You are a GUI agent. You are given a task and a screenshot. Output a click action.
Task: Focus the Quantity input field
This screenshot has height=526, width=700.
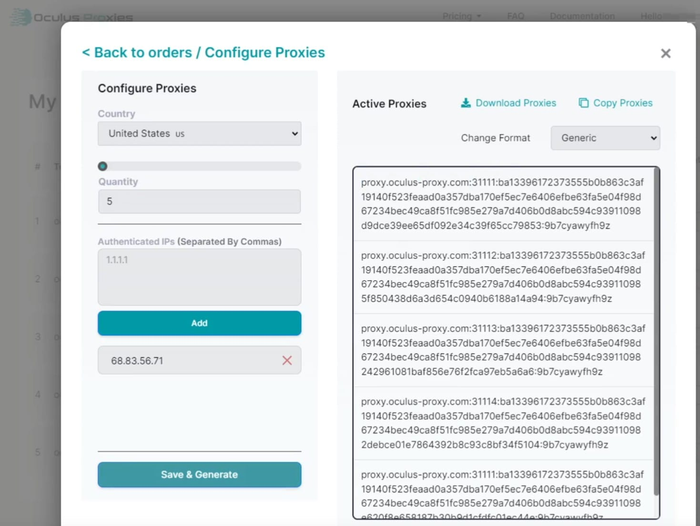click(199, 202)
